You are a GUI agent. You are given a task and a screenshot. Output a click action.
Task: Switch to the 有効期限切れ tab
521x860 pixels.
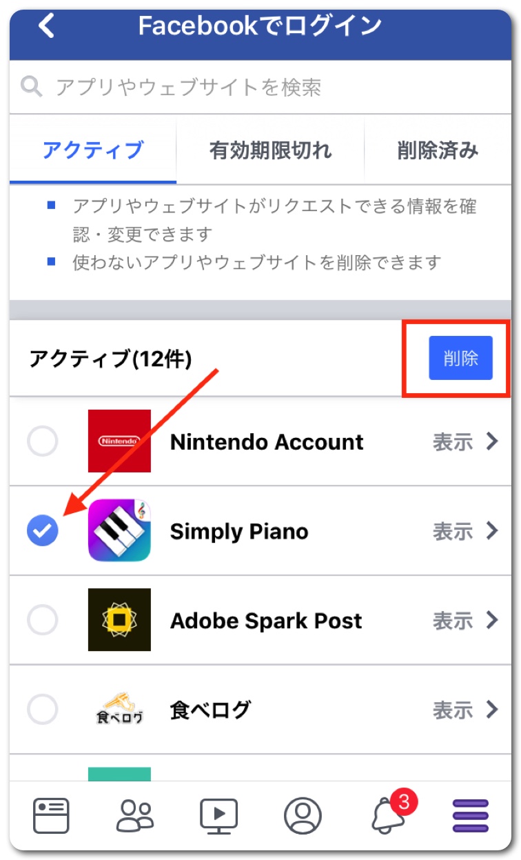(x=270, y=150)
